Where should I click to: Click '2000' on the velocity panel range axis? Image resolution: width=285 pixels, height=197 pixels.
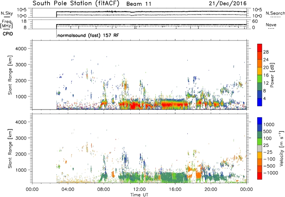coord(21,154)
